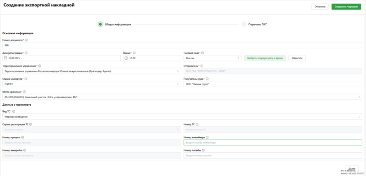The height and width of the screenshot is (176, 366).
Task: Click info icon next to Место хранения
Action: [x=24, y=92]
